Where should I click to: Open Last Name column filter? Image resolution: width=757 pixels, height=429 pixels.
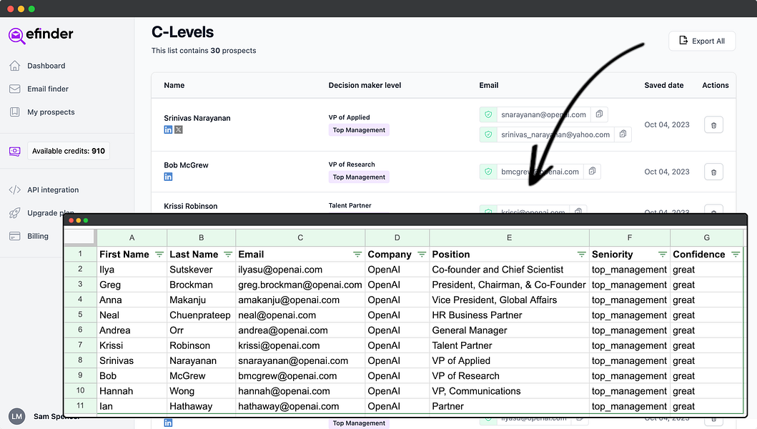[x=228, y=255]
